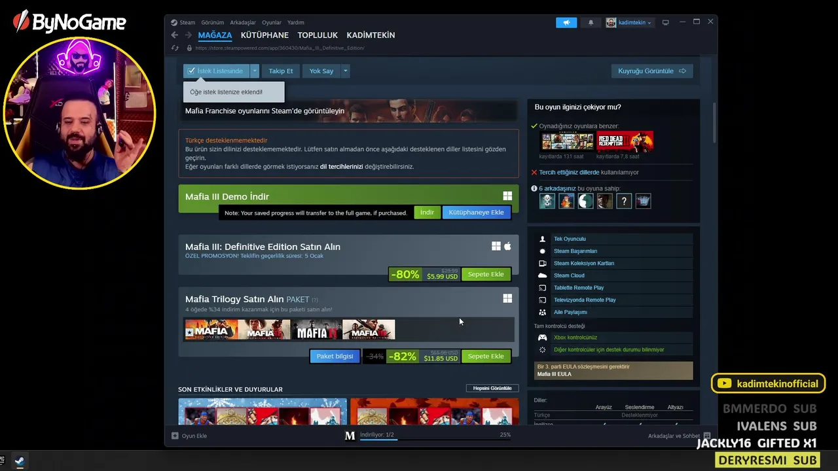
Task: Expand the wishlist button dropdown arrow
Action: coord(255,71)
